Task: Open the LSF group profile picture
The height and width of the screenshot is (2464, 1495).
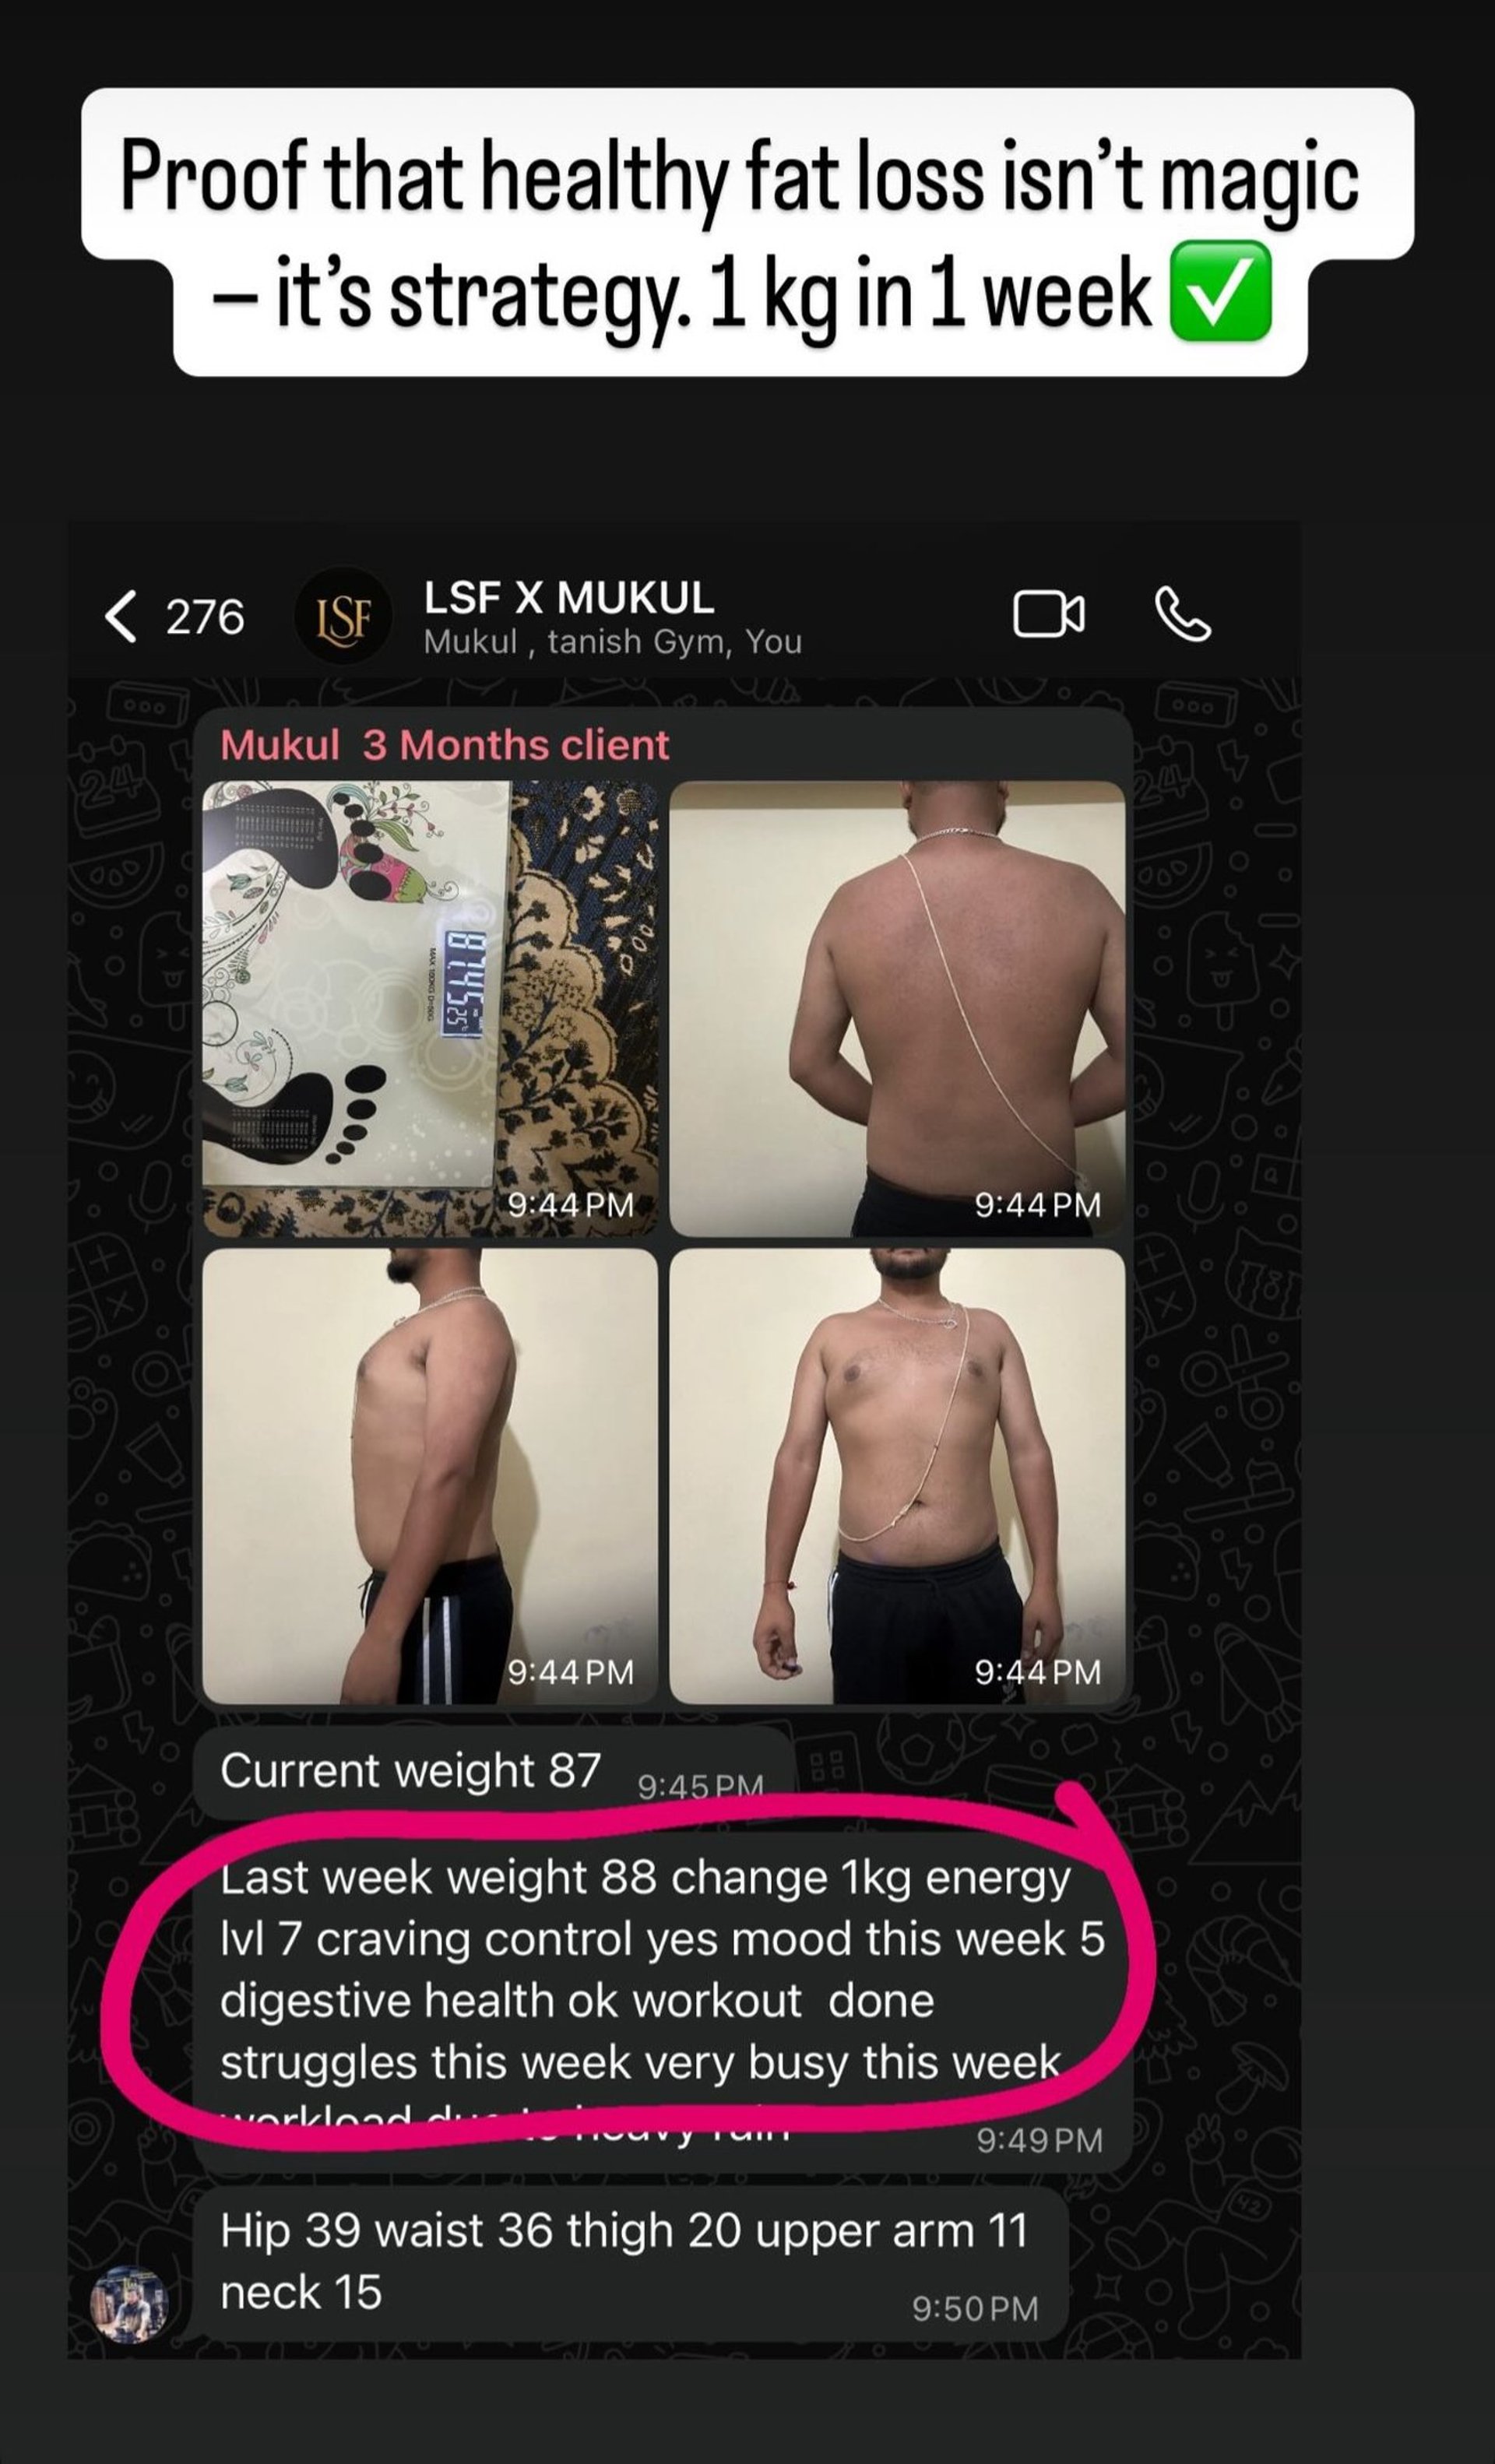Action: [343, 617]
